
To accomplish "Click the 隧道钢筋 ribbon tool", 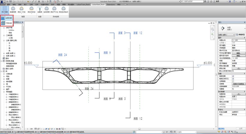I will [13, 9].
